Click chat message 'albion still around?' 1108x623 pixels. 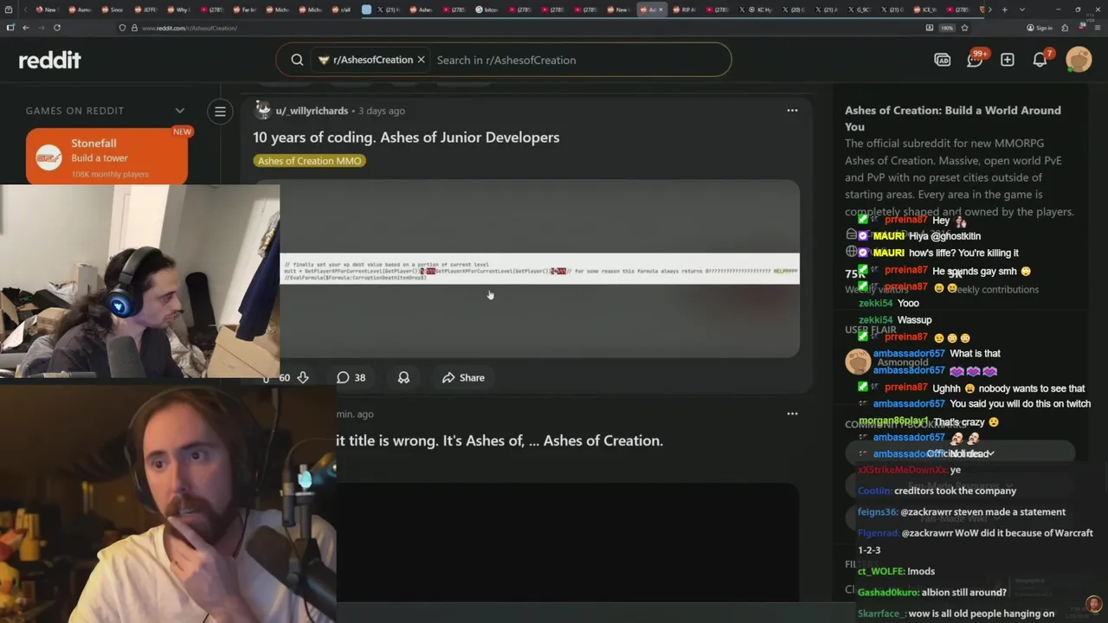(x=964, y=593)
